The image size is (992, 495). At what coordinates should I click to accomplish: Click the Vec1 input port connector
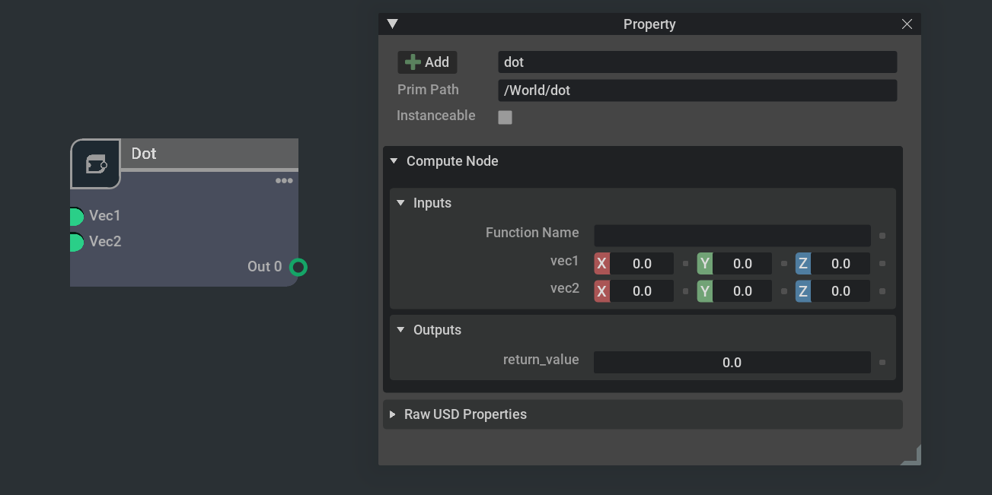tap(75, 217)
